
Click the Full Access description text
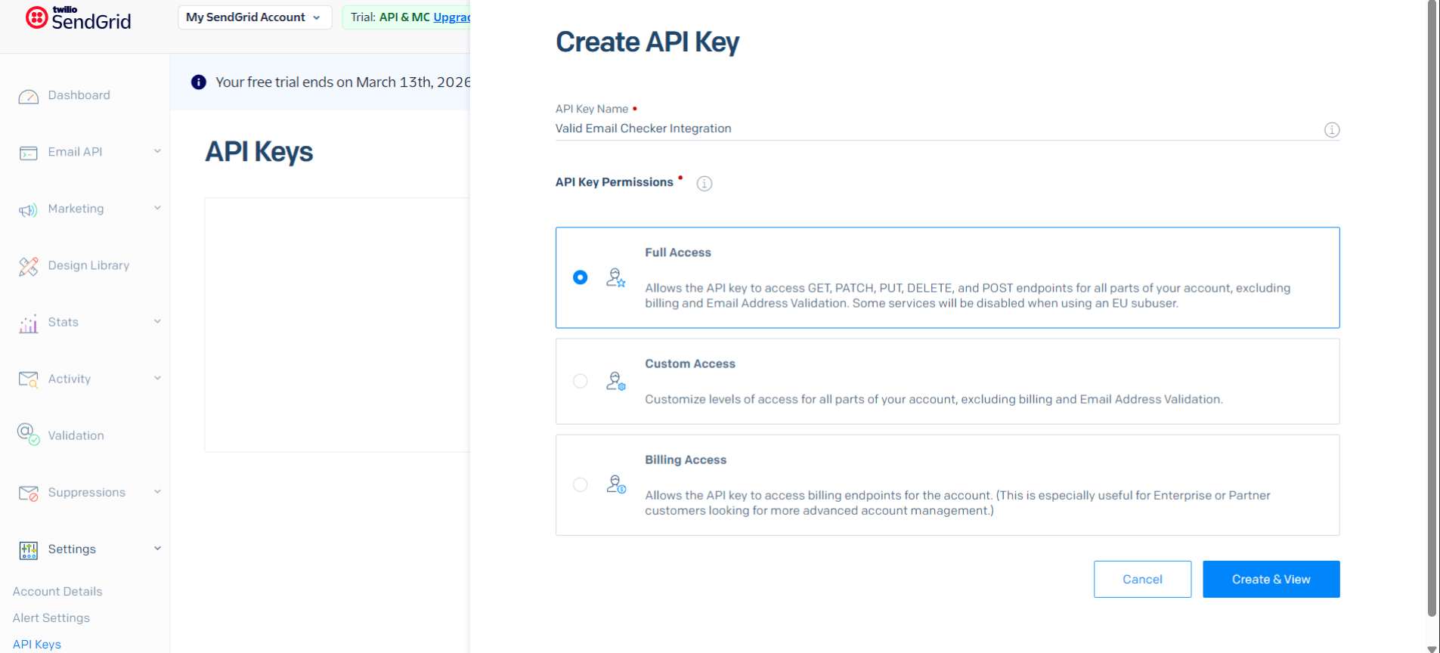(968, 296)
